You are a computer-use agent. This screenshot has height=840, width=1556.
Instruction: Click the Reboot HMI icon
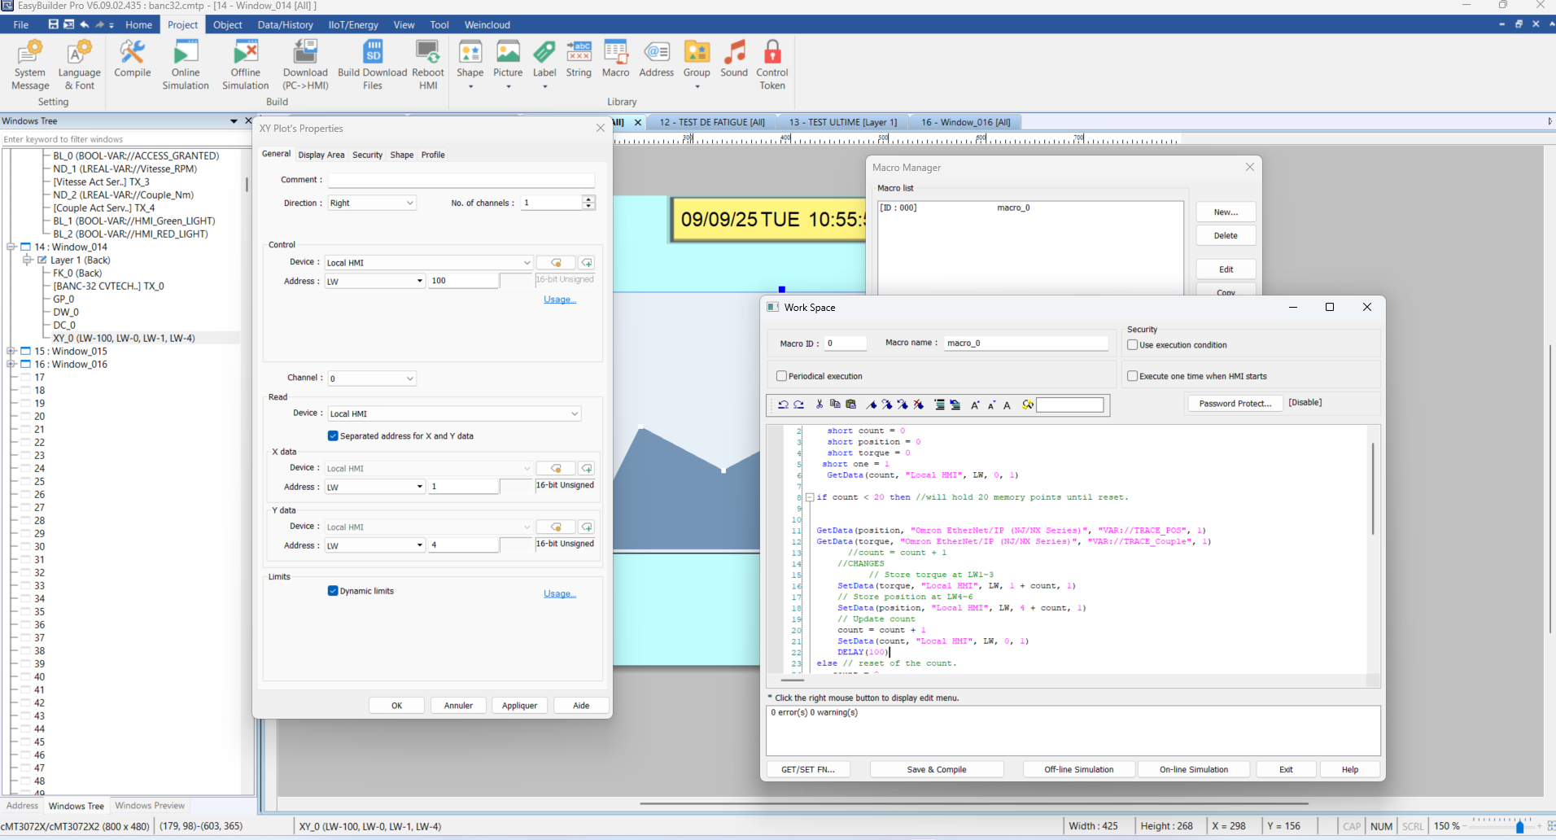coord(427,64)
